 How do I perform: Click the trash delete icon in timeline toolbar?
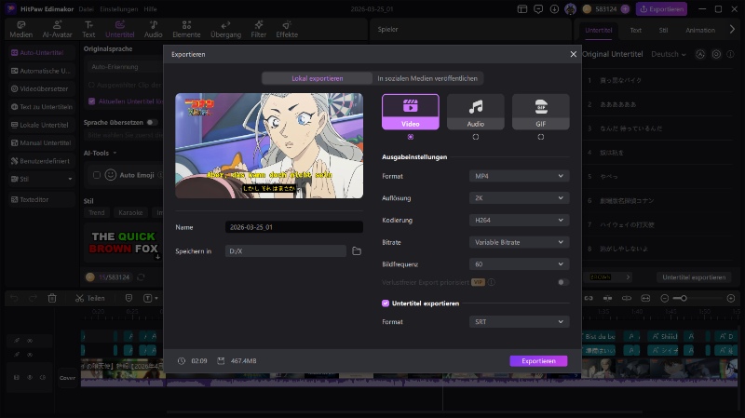pyautogui.click(x=52, y=298)
